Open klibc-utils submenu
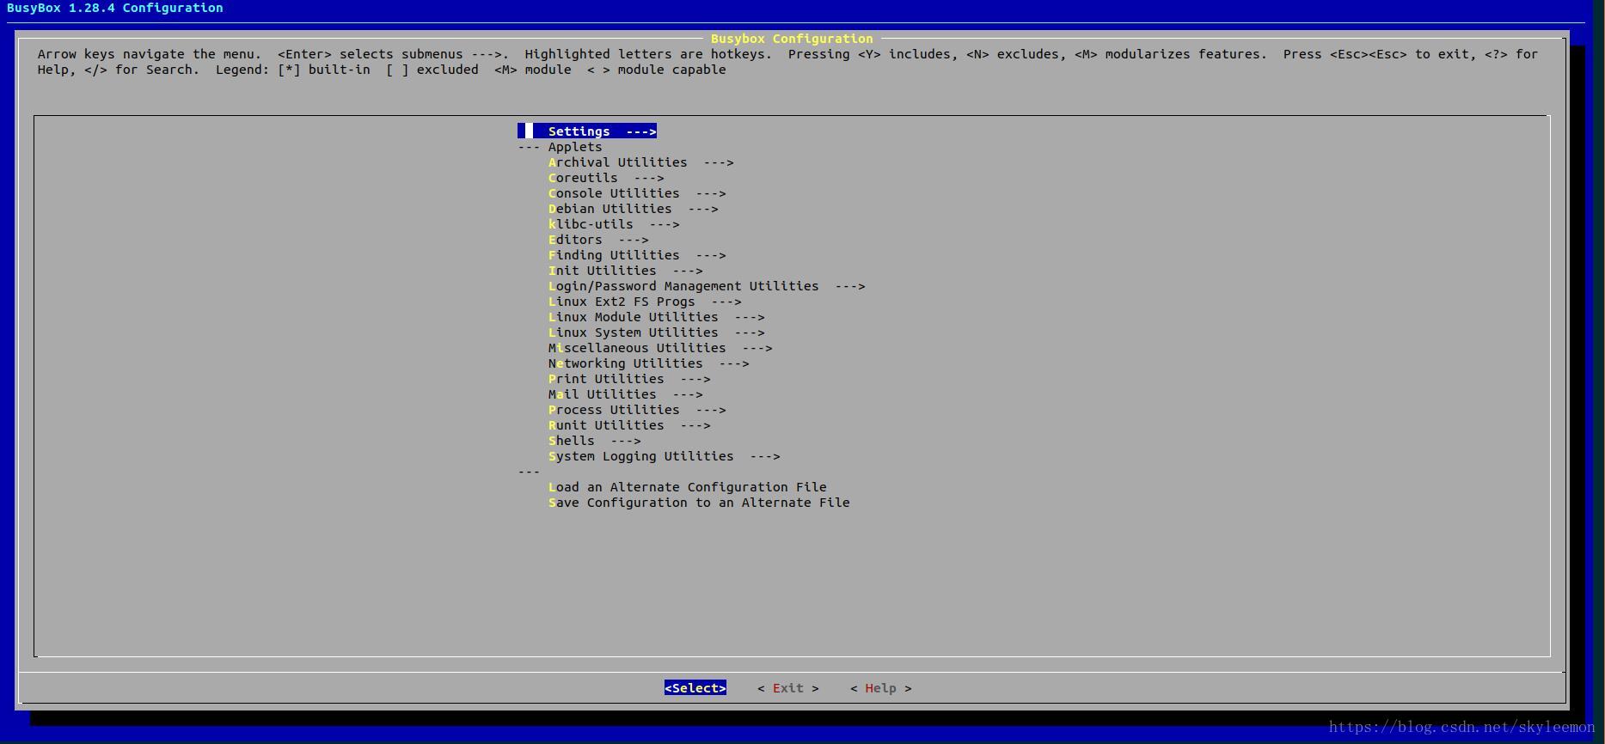 point(614,224)
